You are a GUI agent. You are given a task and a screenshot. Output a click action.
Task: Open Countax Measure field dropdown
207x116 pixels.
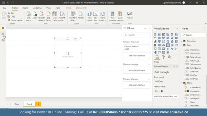175,66
